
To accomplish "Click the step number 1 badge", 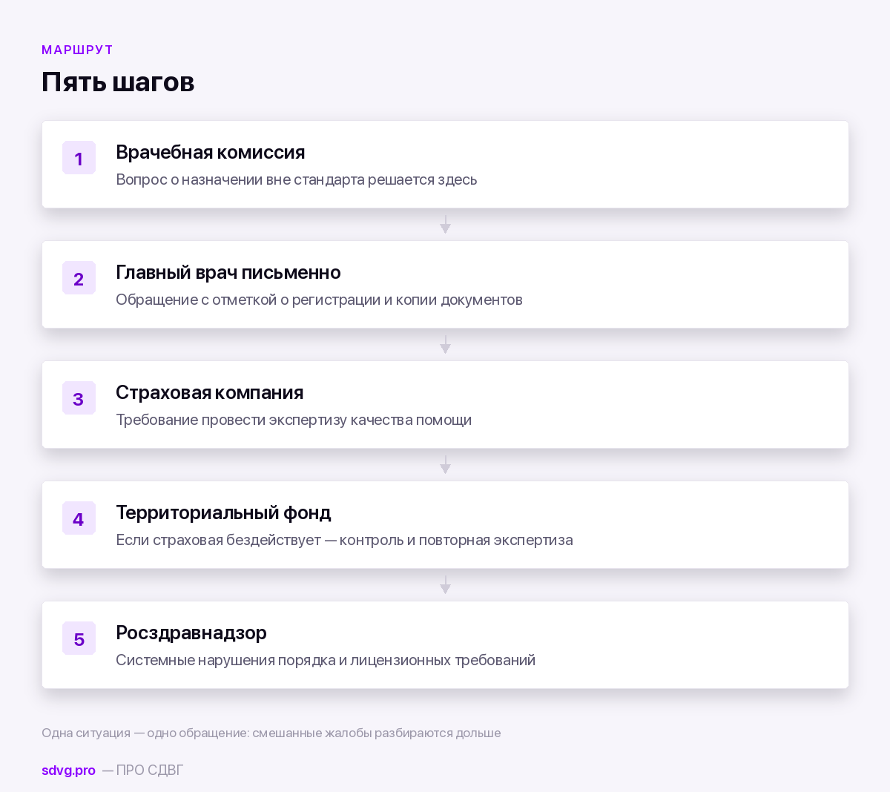I will [x=79, y=158].
